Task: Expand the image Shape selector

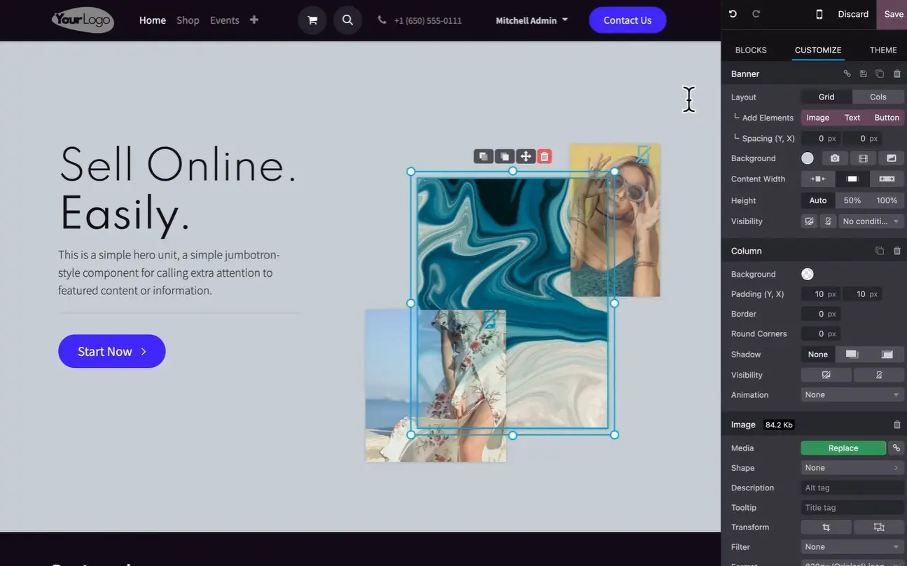Action: click(852, 468)
